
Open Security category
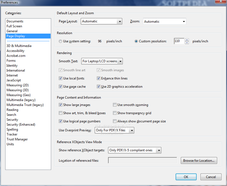[12, 120]
